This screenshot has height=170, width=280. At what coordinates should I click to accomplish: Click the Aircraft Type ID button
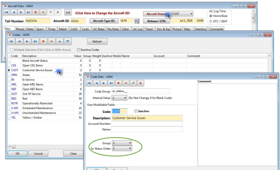pyautogui.click(x=104, y=21)
